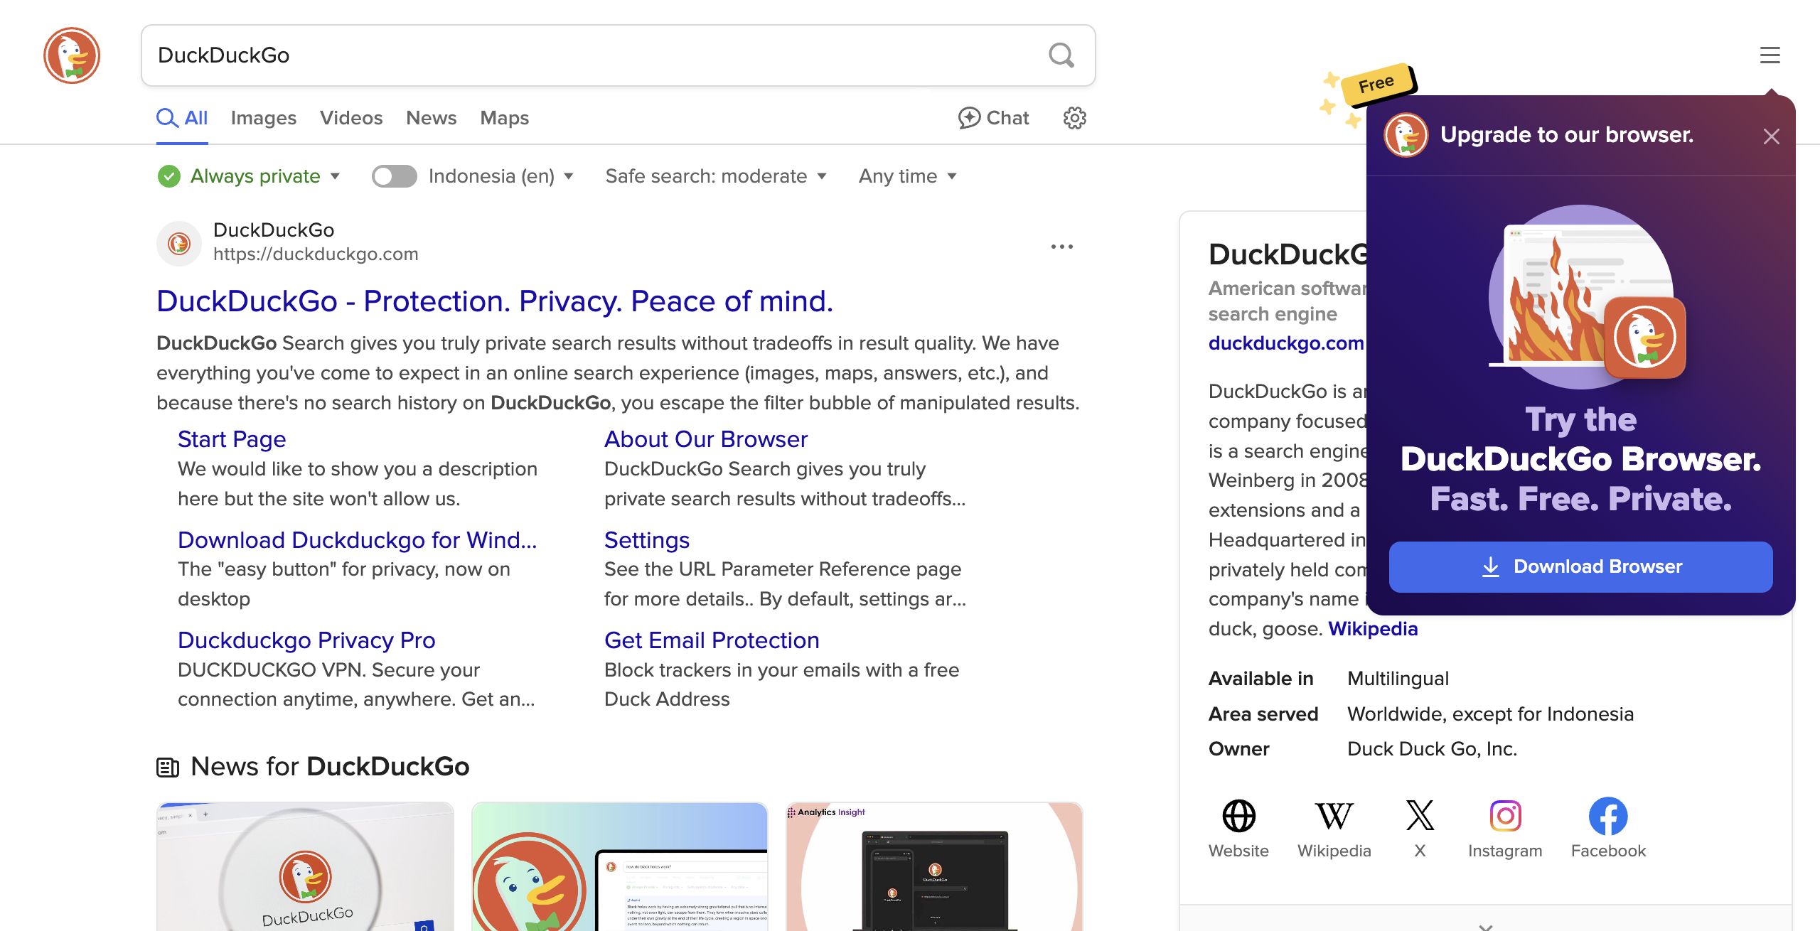Open the Instagram icon
1820x931 pixels.
(x=1505, y=817)
